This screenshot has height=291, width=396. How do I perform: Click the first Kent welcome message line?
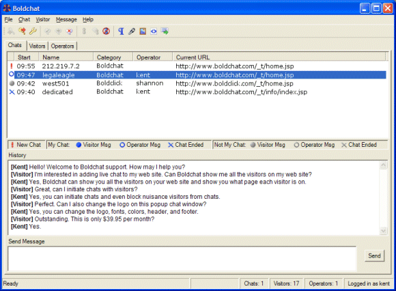(98, 167)
